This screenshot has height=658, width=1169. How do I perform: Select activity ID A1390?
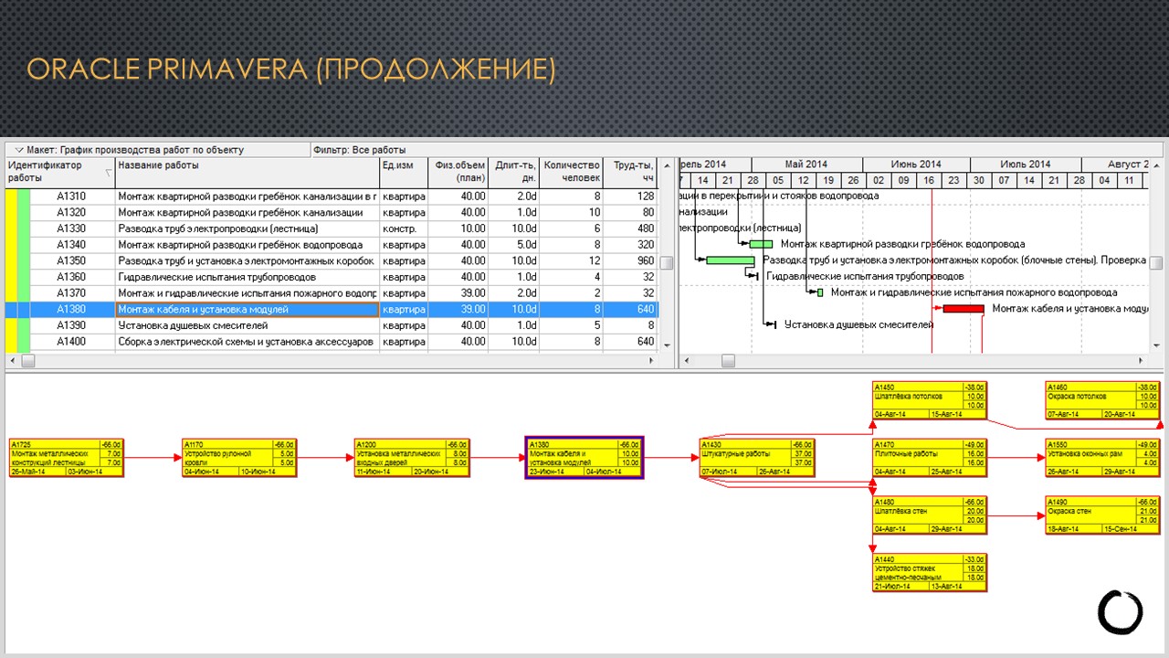pos(71,325)
